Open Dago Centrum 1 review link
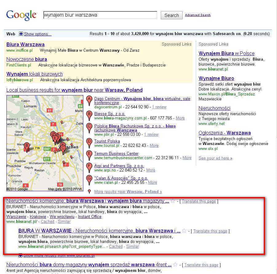Image resolution: width=277 pixels, height=274 pixels. [159, 107]
